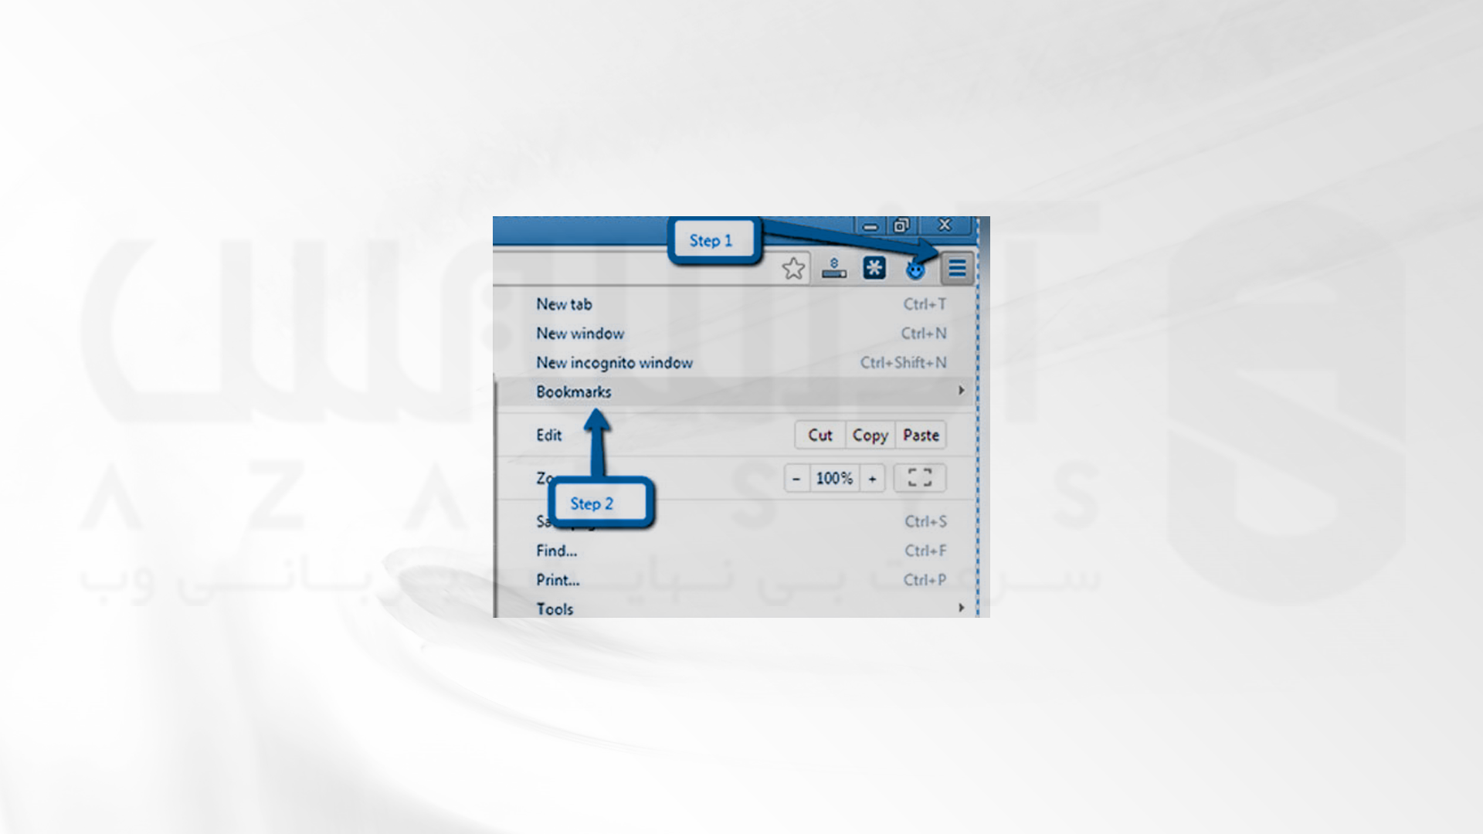The height and width of the screenshot is (834, 1483).
Task: Expand the Bookmarks submenu
Action: click(x=573, y=391)
